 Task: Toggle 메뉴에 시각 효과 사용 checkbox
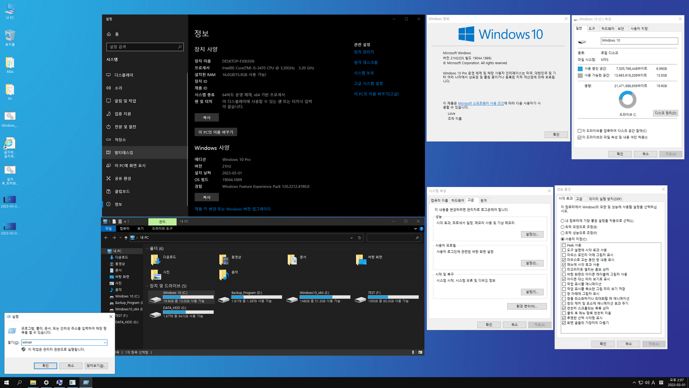point(564,264)
